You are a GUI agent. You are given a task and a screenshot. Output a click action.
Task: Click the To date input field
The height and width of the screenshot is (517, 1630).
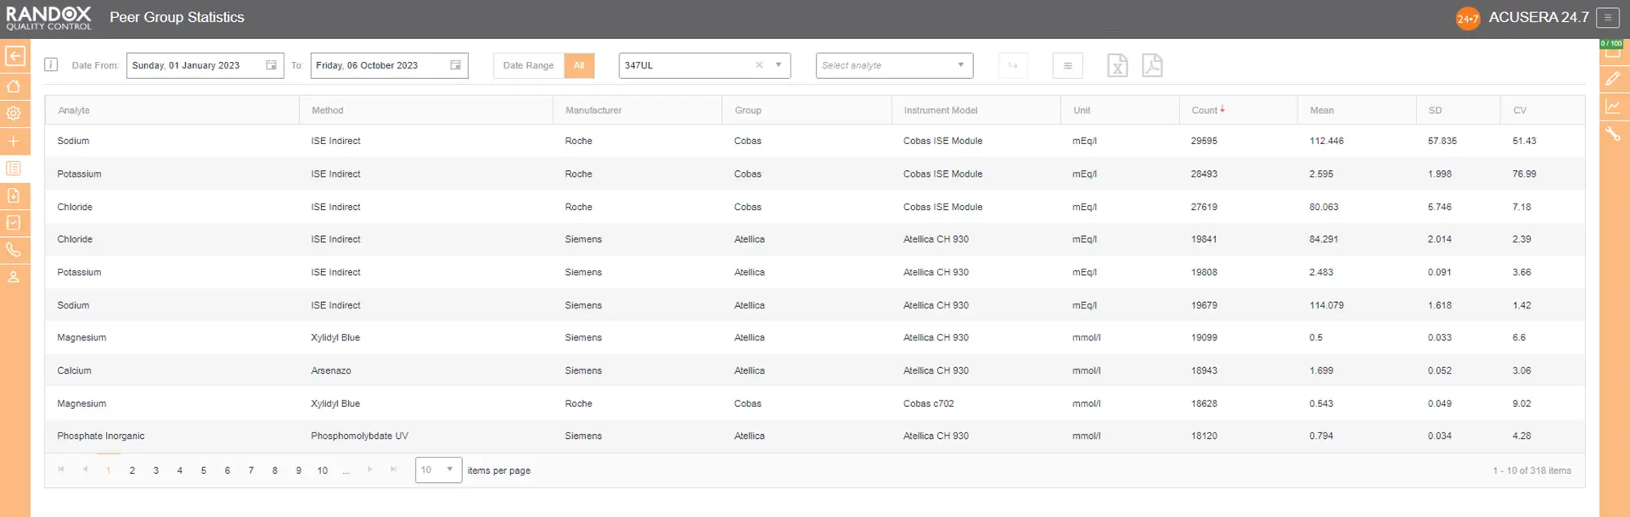[389, 65]
